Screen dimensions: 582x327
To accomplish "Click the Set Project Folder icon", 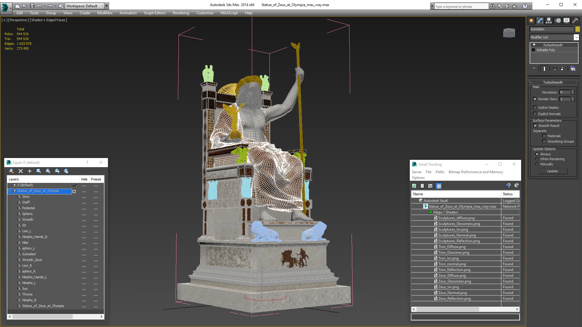I will click(61, 6).
